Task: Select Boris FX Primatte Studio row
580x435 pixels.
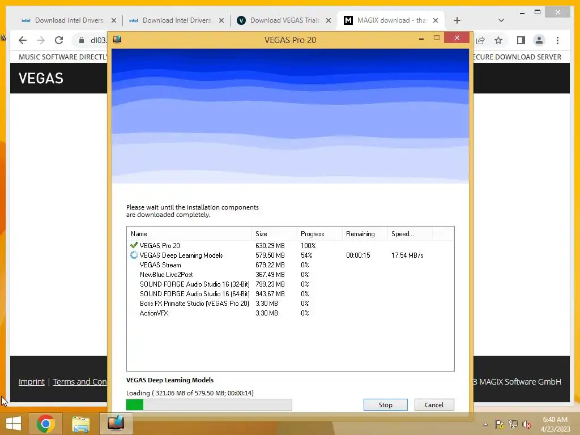Action: tap(290, 304)
